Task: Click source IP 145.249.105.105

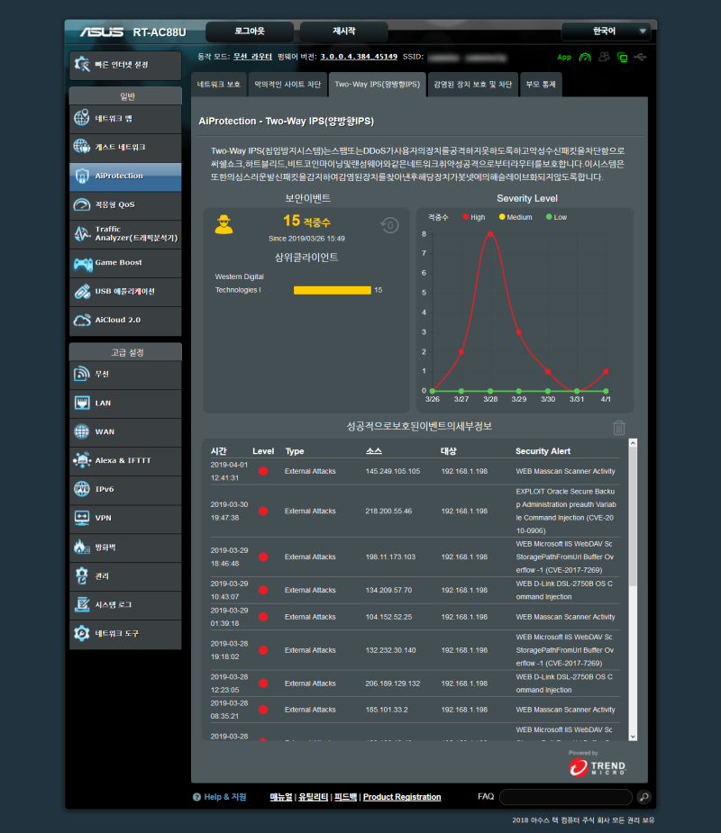Action: (x=392, y=471)
